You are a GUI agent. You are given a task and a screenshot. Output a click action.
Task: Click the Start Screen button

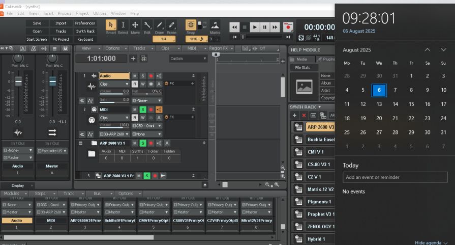click(37, 39)
